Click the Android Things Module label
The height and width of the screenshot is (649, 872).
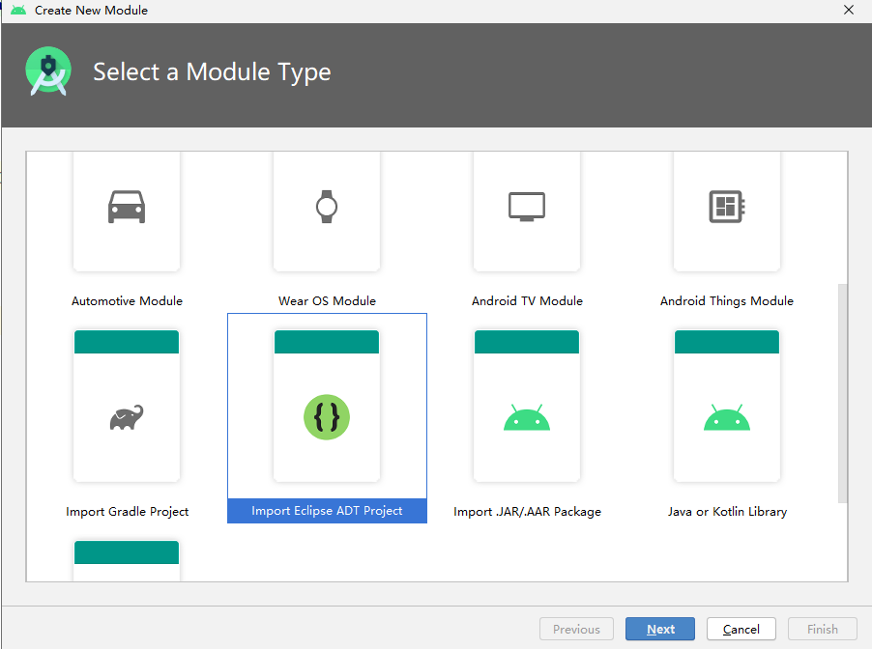pyautogui.click(x=727, y=300)
